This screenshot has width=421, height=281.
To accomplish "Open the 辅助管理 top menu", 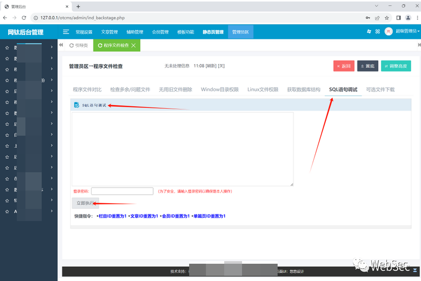I will (135, 32).
